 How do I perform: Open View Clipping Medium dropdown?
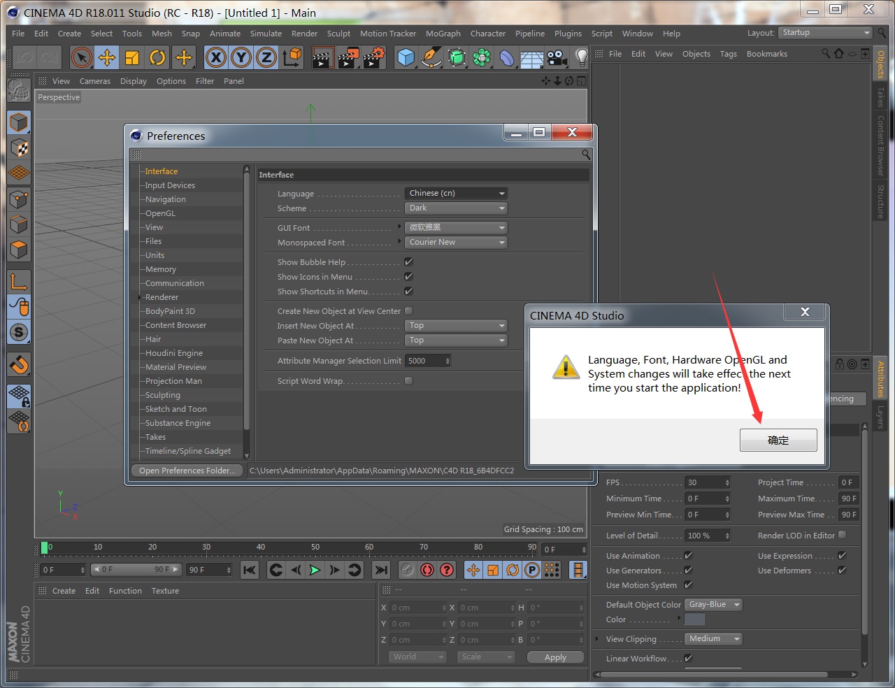click(x=713, y=638)
